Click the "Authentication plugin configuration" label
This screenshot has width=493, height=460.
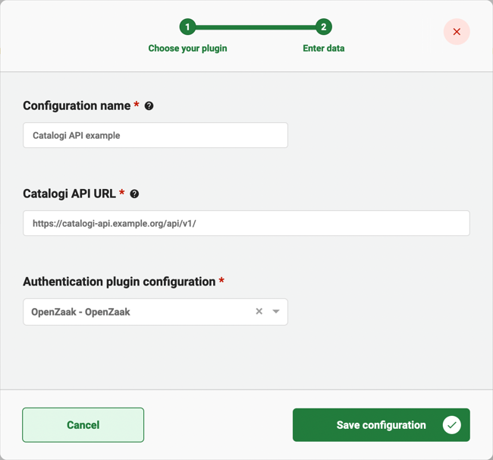click(x=119, y=282)
